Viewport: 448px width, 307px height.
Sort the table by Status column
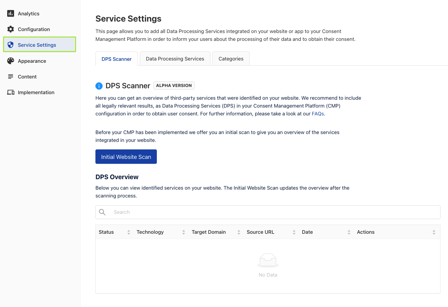click(x=129, y=232)
